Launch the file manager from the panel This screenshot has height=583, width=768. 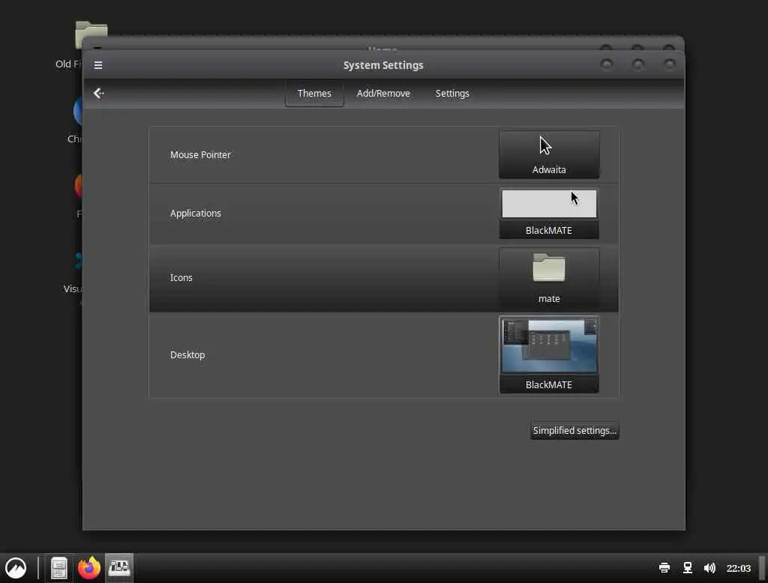tap(58, 568)
